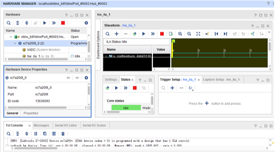275x153 pixels.
Task: Run trigger immediate in Status panel
Action: [125, 88]
